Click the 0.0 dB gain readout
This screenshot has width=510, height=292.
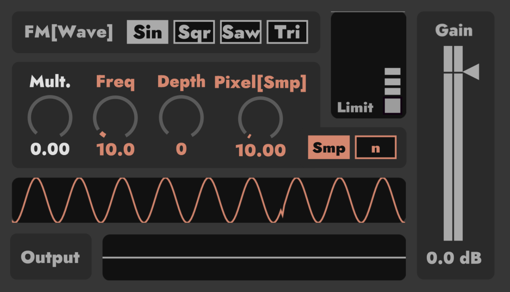pyautogui.click(x=454, y=258)
